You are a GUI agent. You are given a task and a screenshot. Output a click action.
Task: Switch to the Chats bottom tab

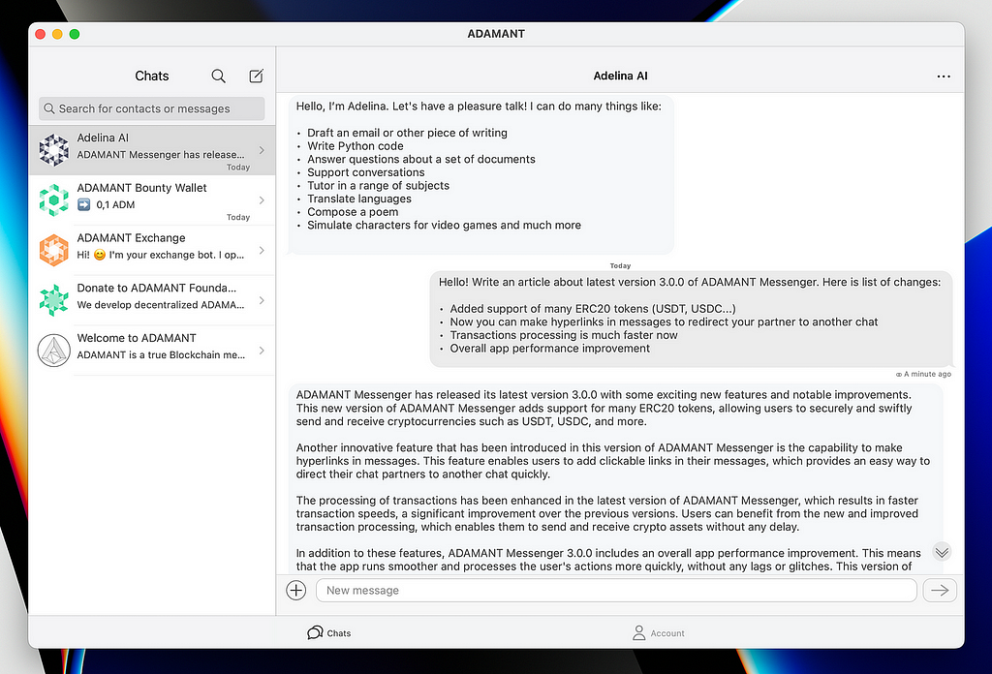point(329,633)
